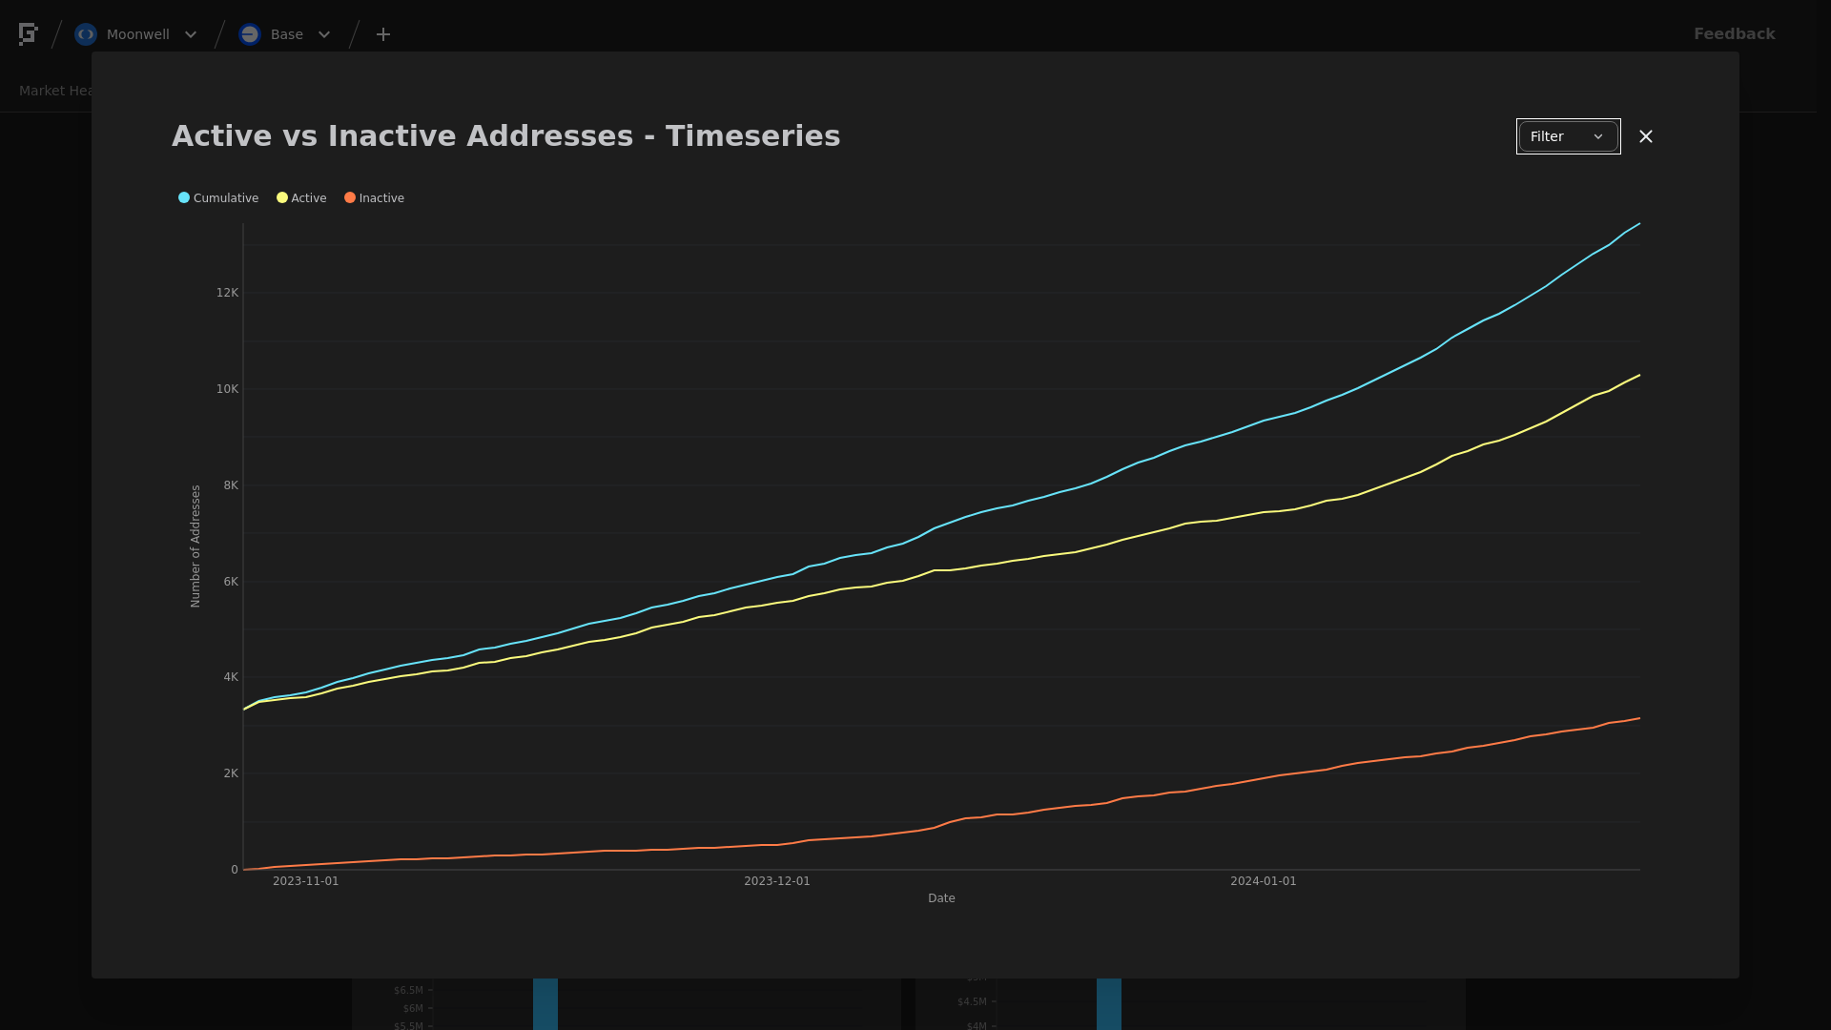This screenshot has height=1030, width=1831.
Task: Click the 2023-12-01 date axis label
Action: (776, 881)
